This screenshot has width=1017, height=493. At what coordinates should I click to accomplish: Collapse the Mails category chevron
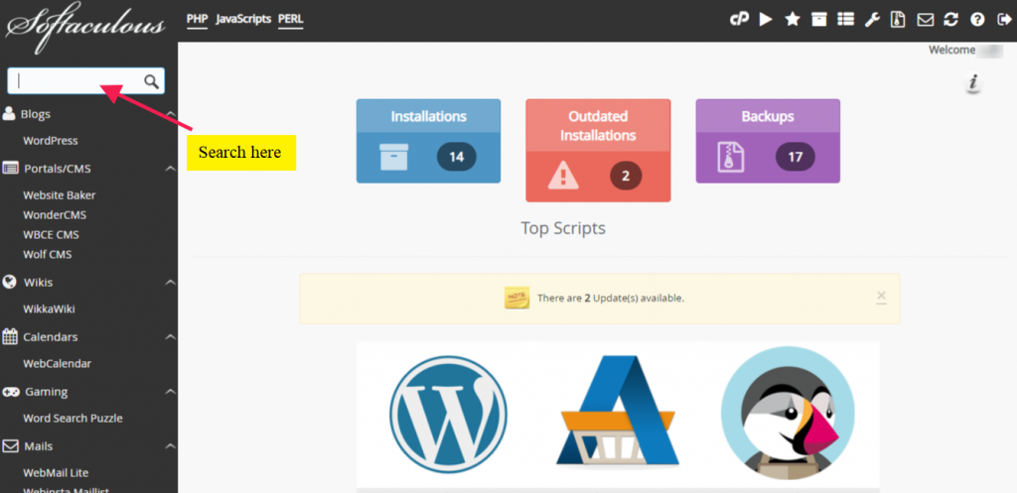tap(171, 445)
